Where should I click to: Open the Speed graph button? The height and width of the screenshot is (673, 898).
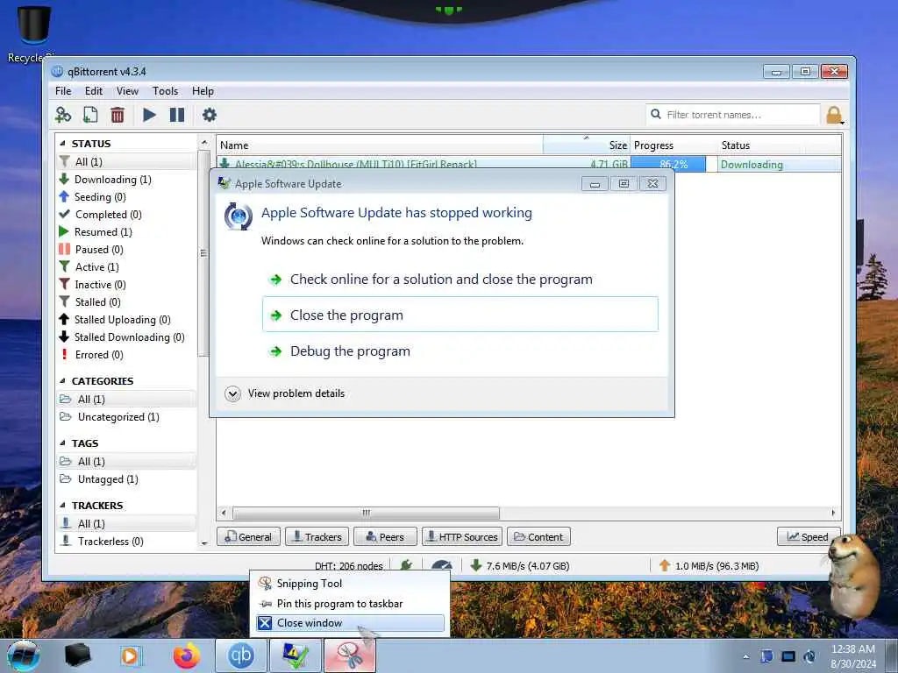[x=808, y=537]
